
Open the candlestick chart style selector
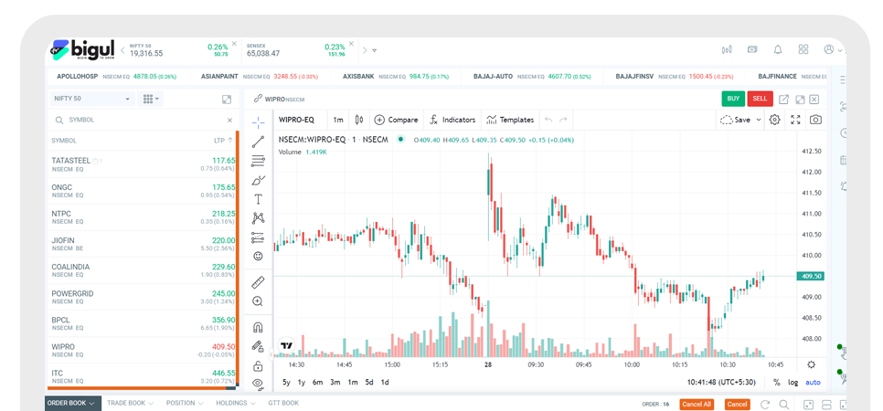(359, 120)
